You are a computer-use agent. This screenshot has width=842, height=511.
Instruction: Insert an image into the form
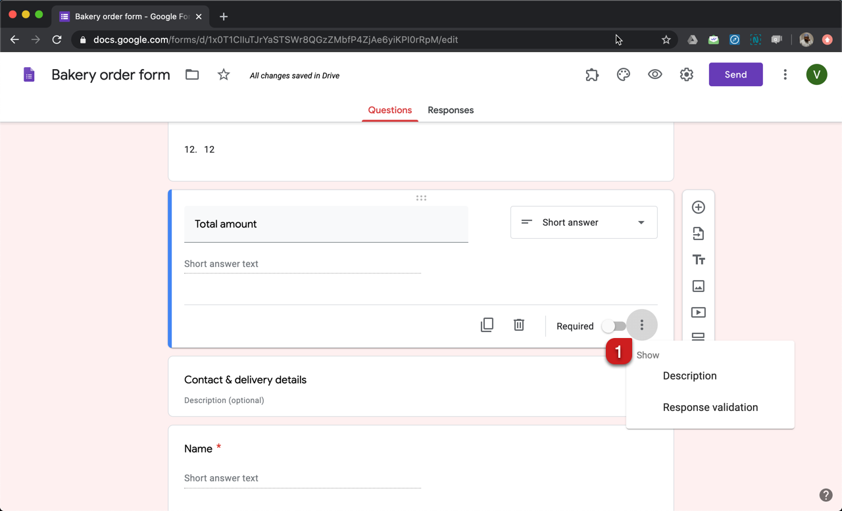[698, 285]
